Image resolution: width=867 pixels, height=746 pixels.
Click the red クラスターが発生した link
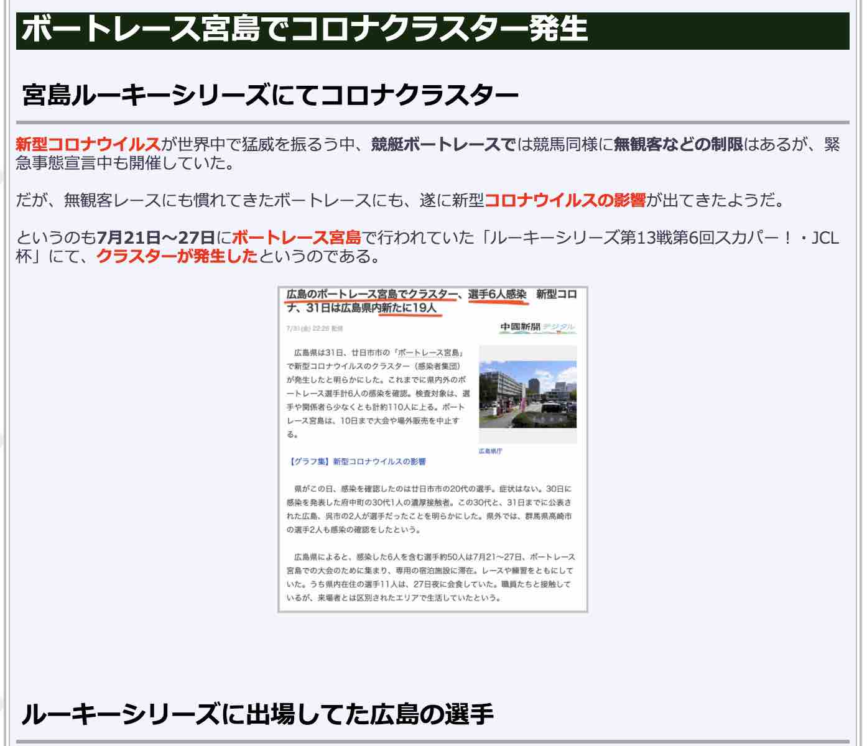(x=178, y=256)
